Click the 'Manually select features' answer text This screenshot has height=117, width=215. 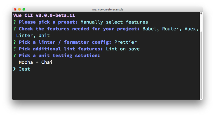114,22
